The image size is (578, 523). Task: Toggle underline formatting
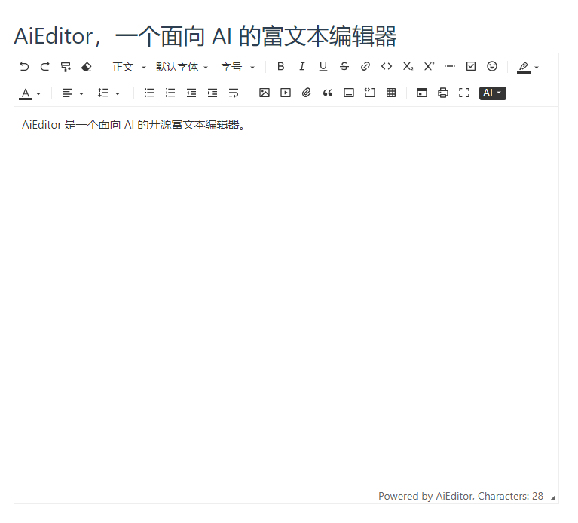tap(323, 67)
